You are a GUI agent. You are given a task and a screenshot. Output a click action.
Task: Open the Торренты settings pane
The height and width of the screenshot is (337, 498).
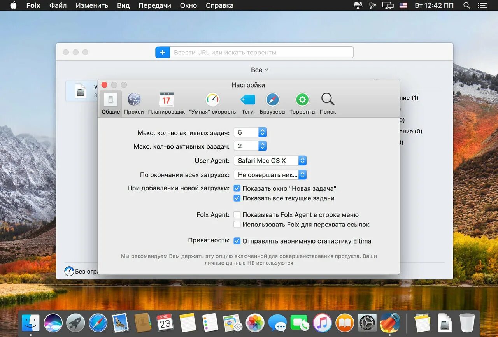click(x=302, y=104)
